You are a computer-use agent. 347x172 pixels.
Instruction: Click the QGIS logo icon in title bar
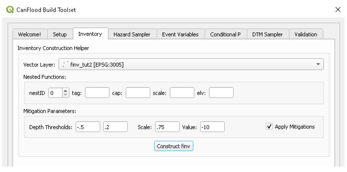(10, 9)
